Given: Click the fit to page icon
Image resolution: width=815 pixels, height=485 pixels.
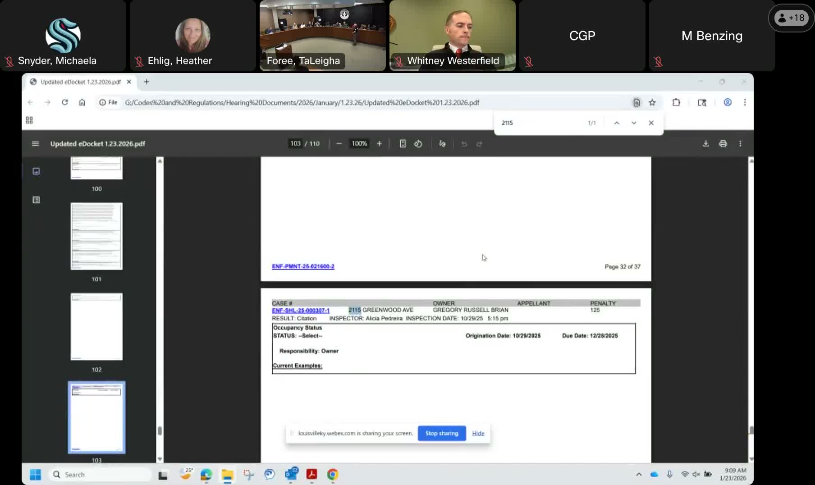Looking at the screenshot, I should point(403,144).
